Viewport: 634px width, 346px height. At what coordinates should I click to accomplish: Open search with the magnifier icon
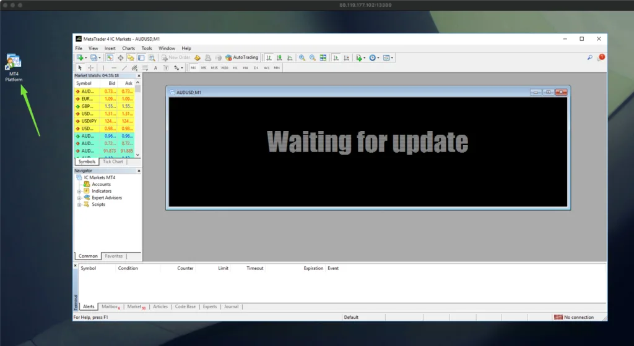(x=589, y=57)
